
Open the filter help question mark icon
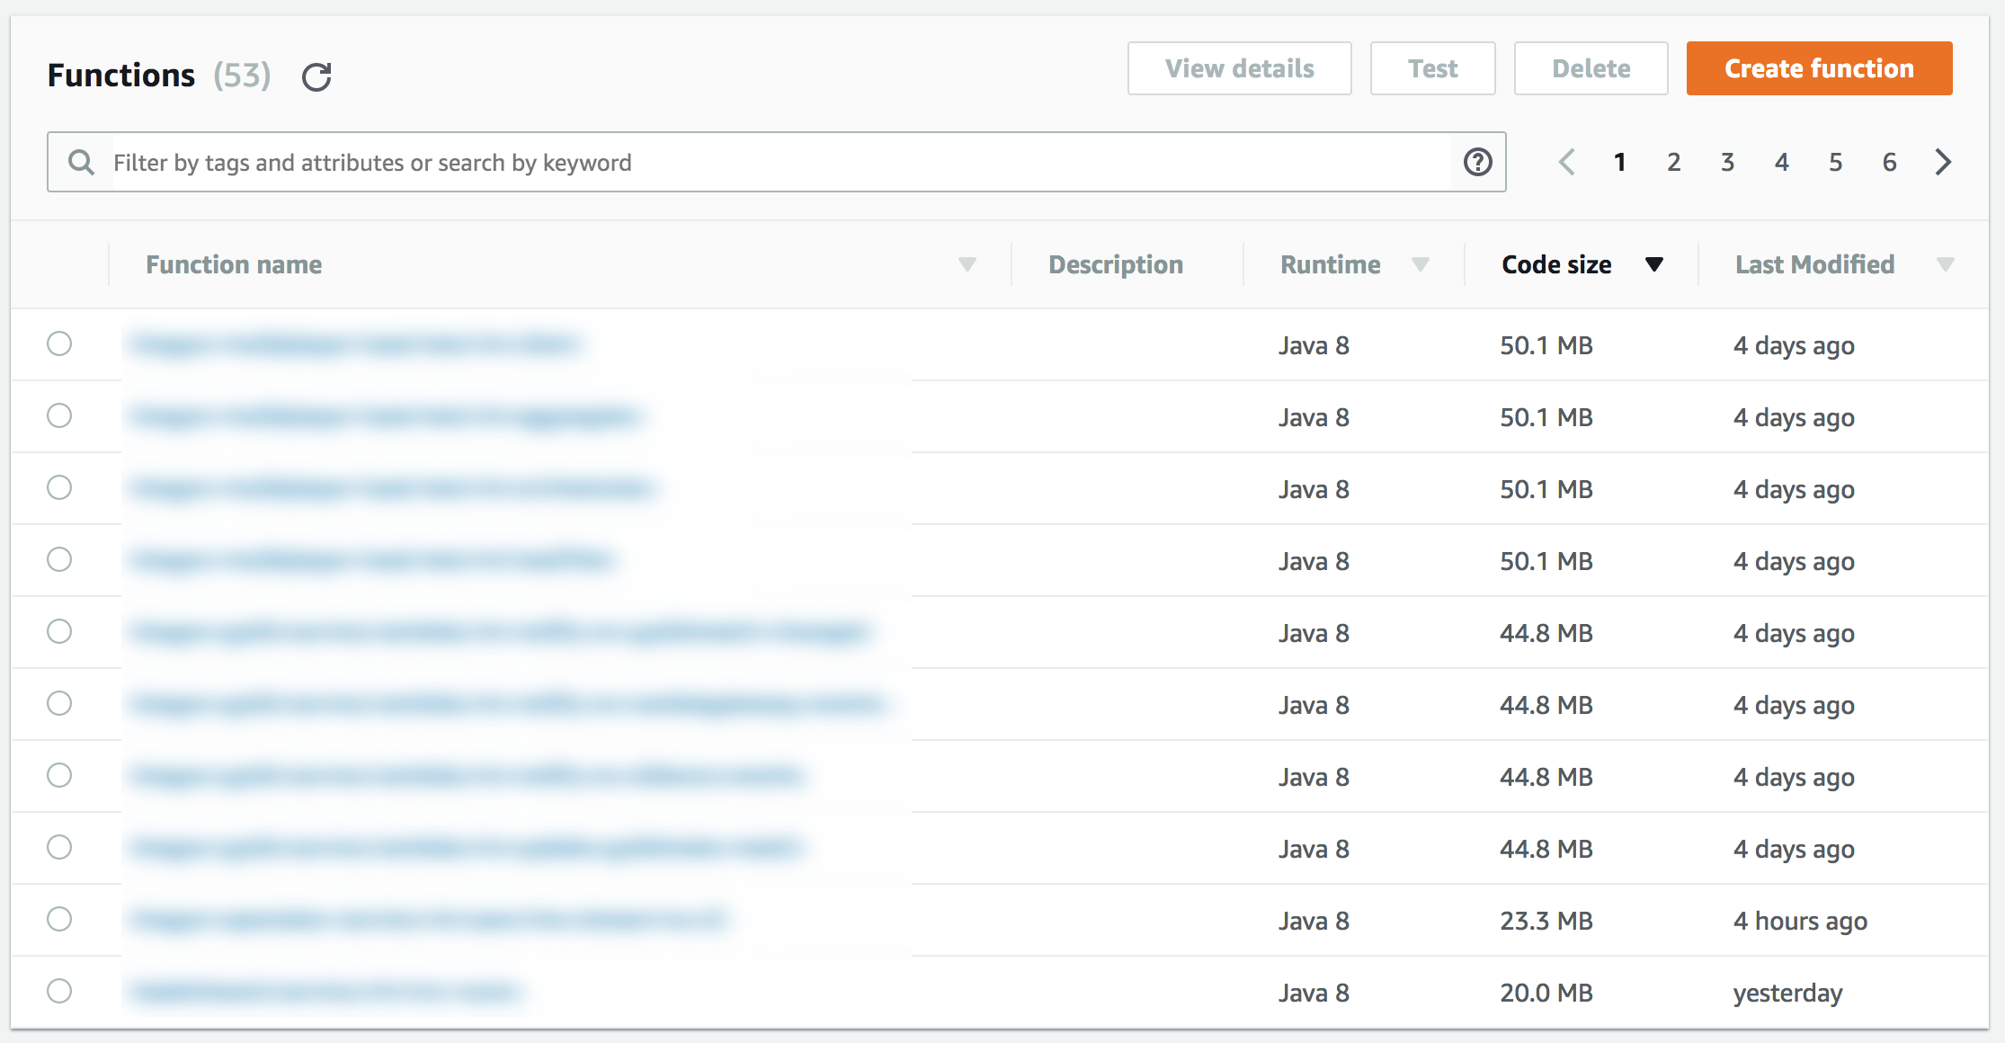tap(1477, 162)
